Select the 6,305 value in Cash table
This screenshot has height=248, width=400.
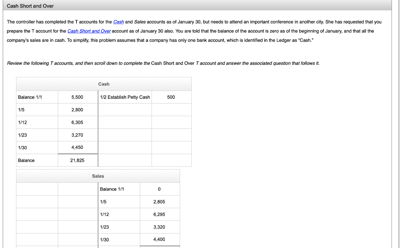(x=77, y=123)
